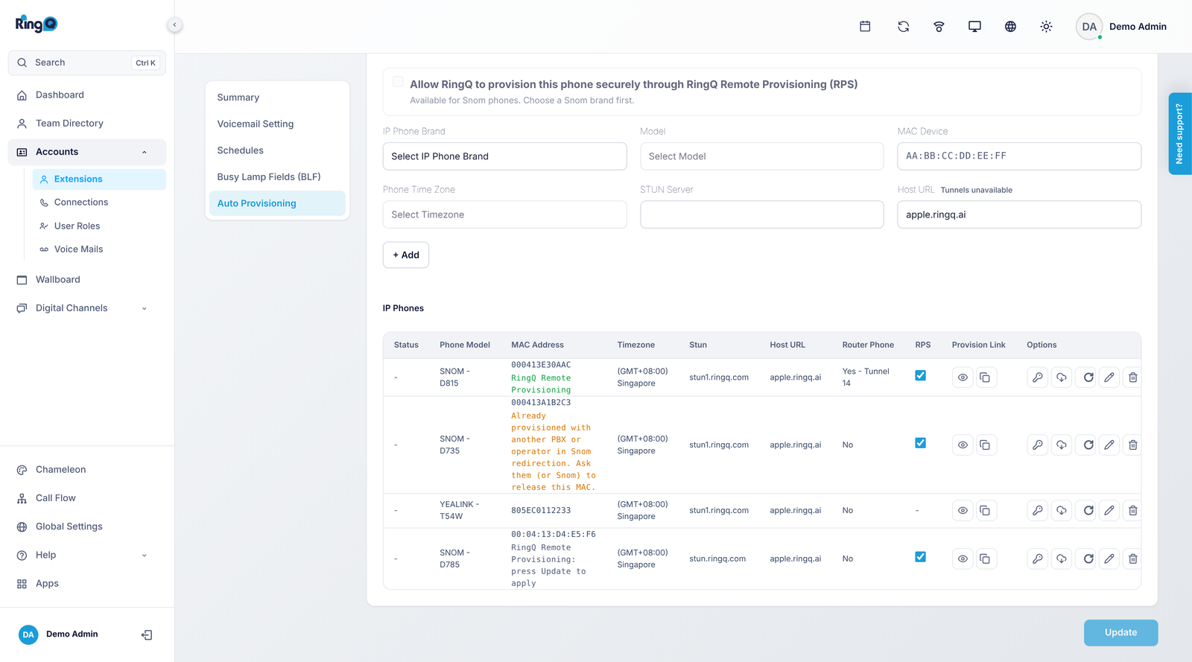Click the monitor icon in header

click(974, 27)
